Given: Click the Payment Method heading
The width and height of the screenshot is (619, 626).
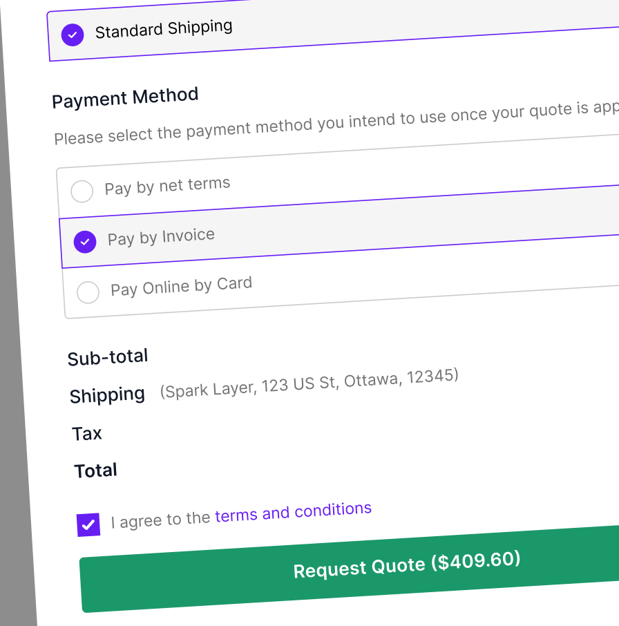Looking at the screenshot, I should pos(125,98).
